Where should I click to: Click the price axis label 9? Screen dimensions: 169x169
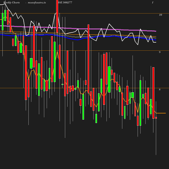[x=160, y=52]
